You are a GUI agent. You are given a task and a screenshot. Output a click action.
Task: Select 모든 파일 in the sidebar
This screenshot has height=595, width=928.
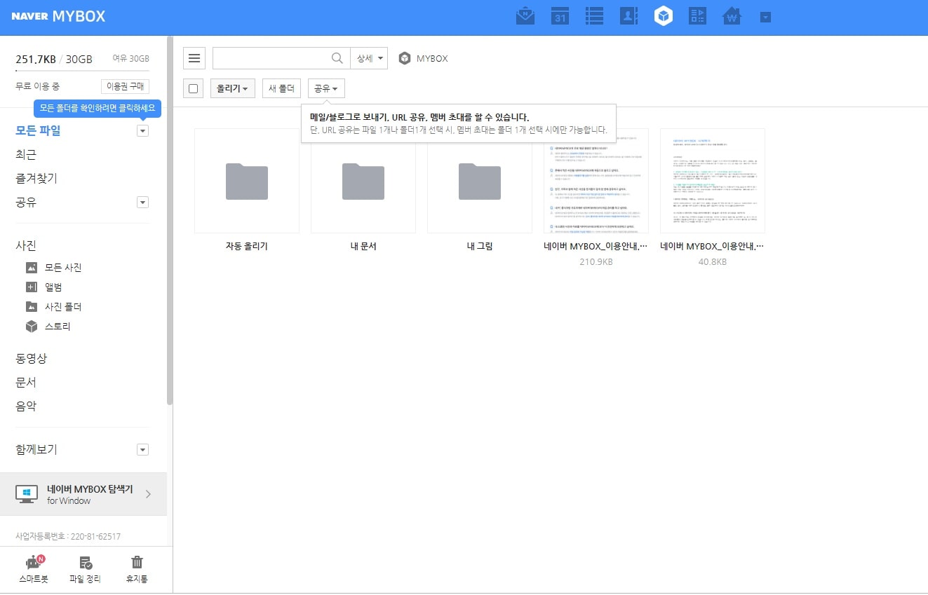(x=38, y=130)
